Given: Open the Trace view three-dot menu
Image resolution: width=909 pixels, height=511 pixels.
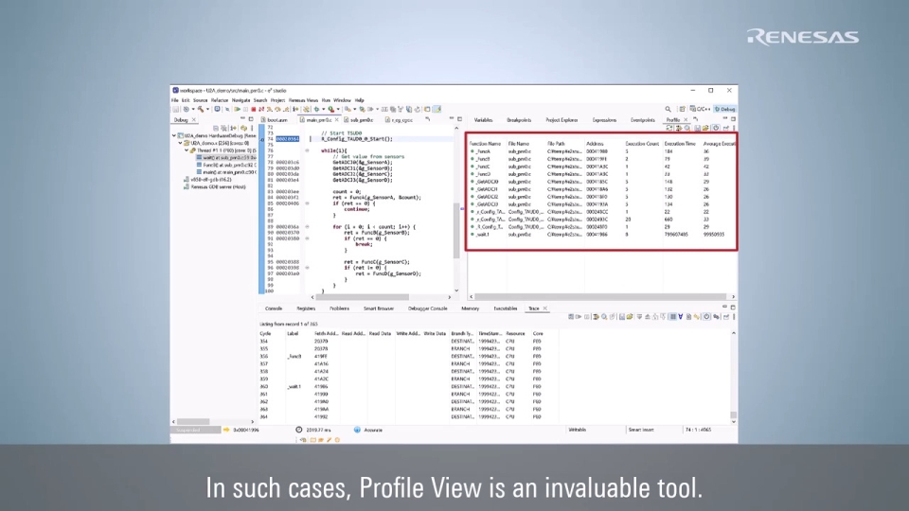Looking at the screenshot, I should tap(734, 317).
